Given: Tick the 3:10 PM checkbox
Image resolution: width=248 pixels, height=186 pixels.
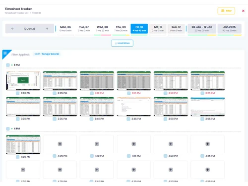Looking at the screenshot, I should [x=92, y=93].
